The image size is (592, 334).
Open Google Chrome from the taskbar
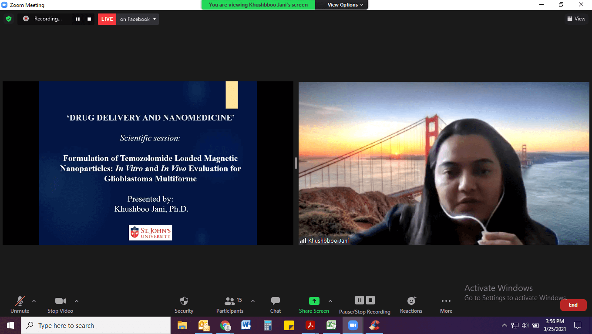click(225, 325)
